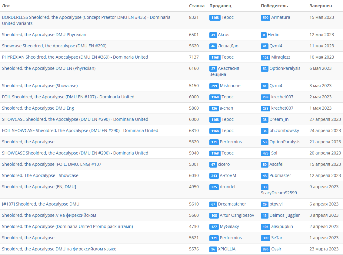Viewport: 343px width, 255px height.
Task: Open seller Artur Ozhgibesov profile
Action: (237, 215)
